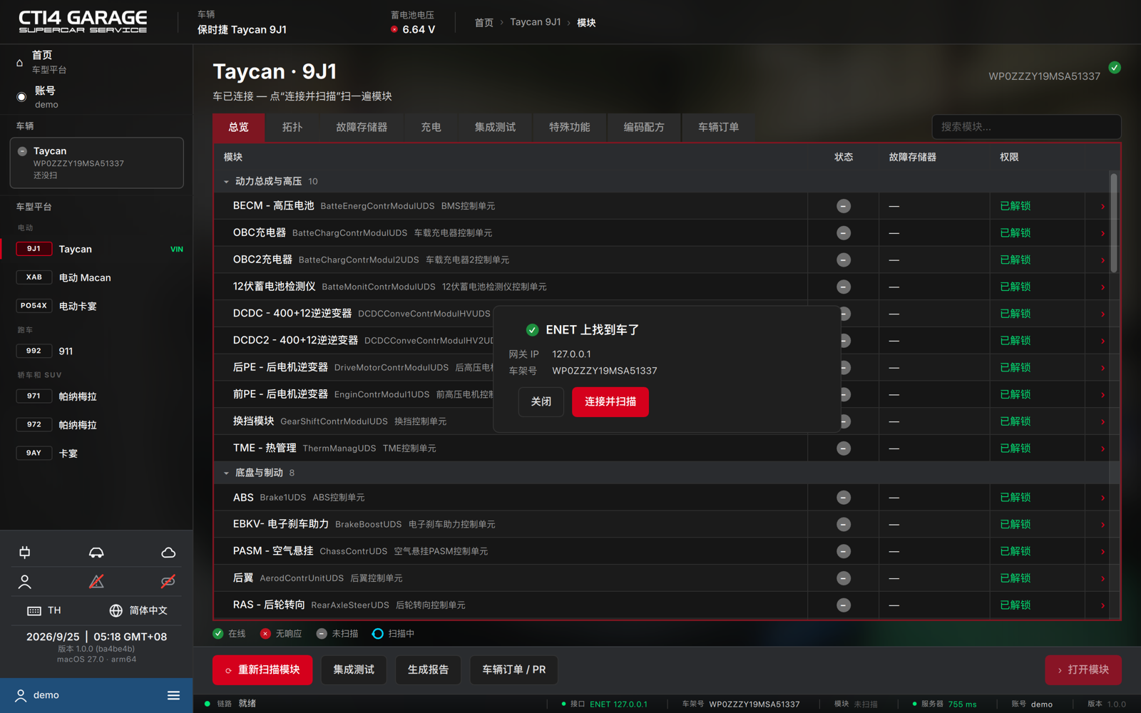Click 扫描中 legend blue ring icon

378,633
